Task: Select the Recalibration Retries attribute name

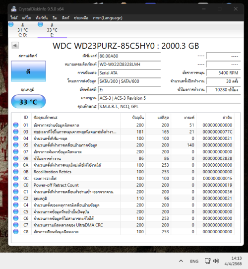Action: (52, 172)
